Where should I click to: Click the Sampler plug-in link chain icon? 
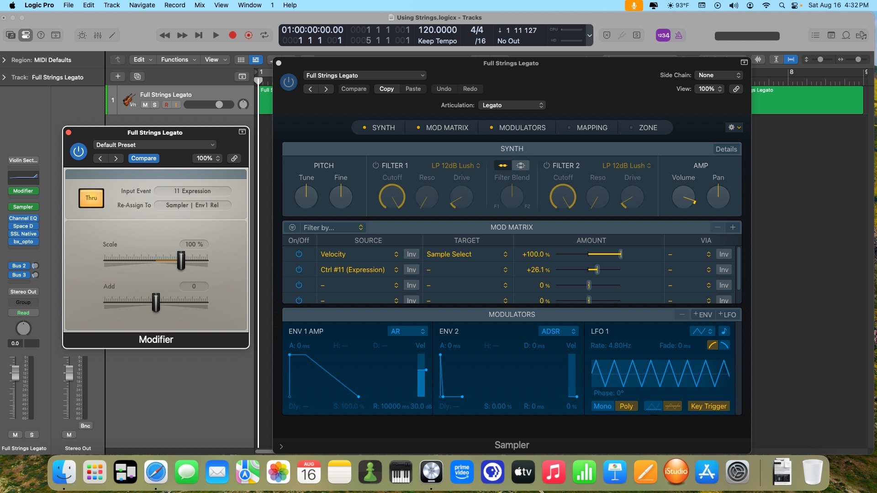point(736,89)
